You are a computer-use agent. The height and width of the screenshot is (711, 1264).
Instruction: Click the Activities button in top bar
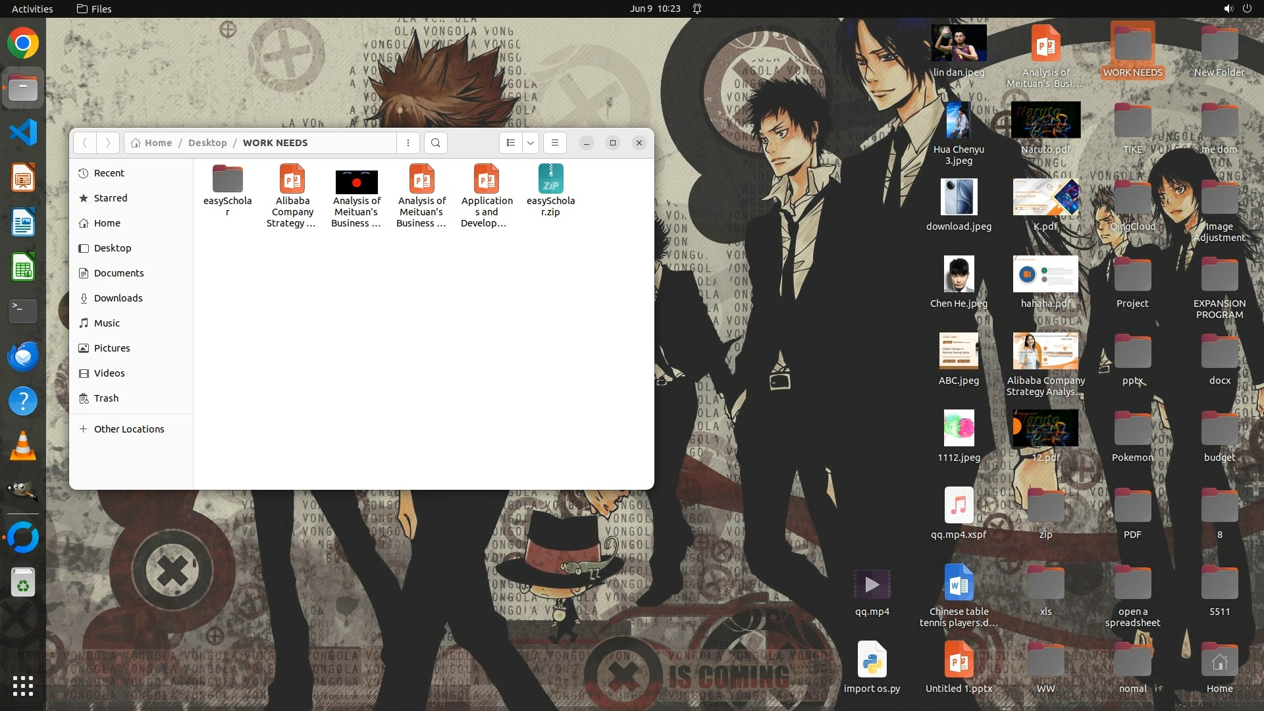32,9
